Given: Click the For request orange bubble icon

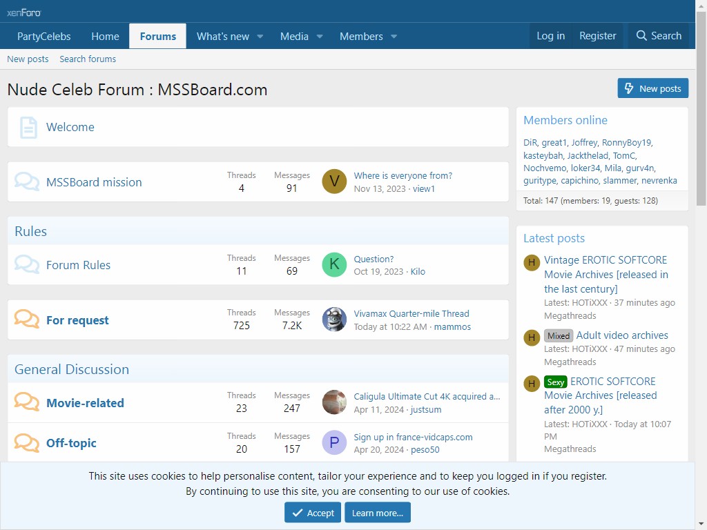Looking at the screenshot, I should tap(27, 320).
